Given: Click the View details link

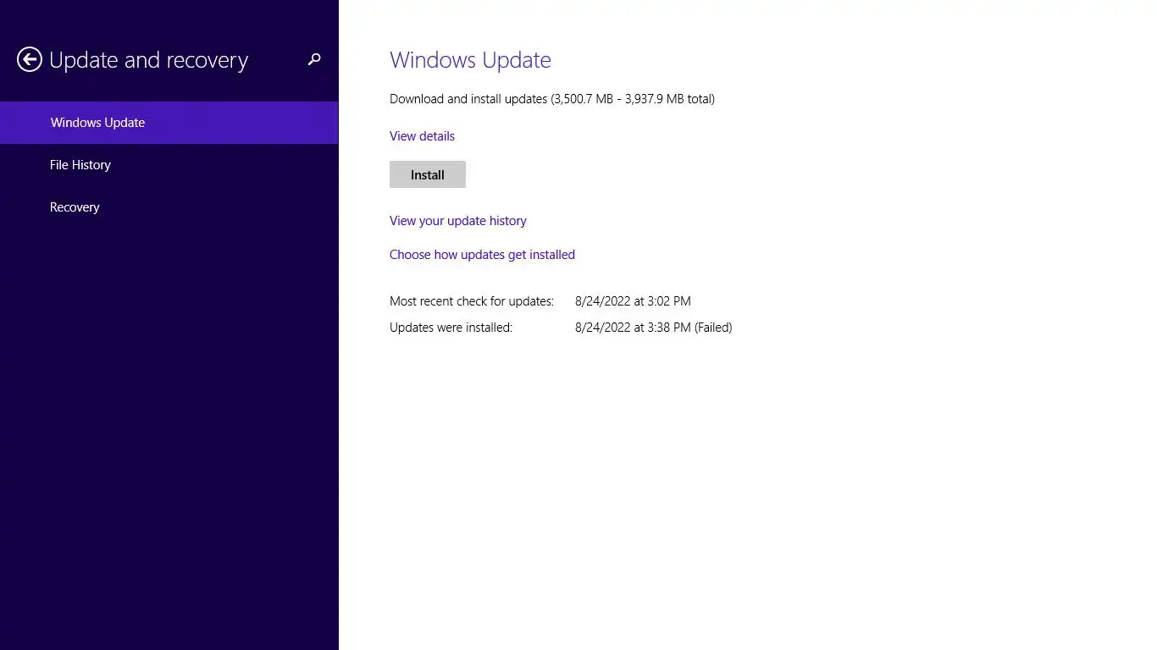Looking at the screenshot, I should [x=422, y=136].
